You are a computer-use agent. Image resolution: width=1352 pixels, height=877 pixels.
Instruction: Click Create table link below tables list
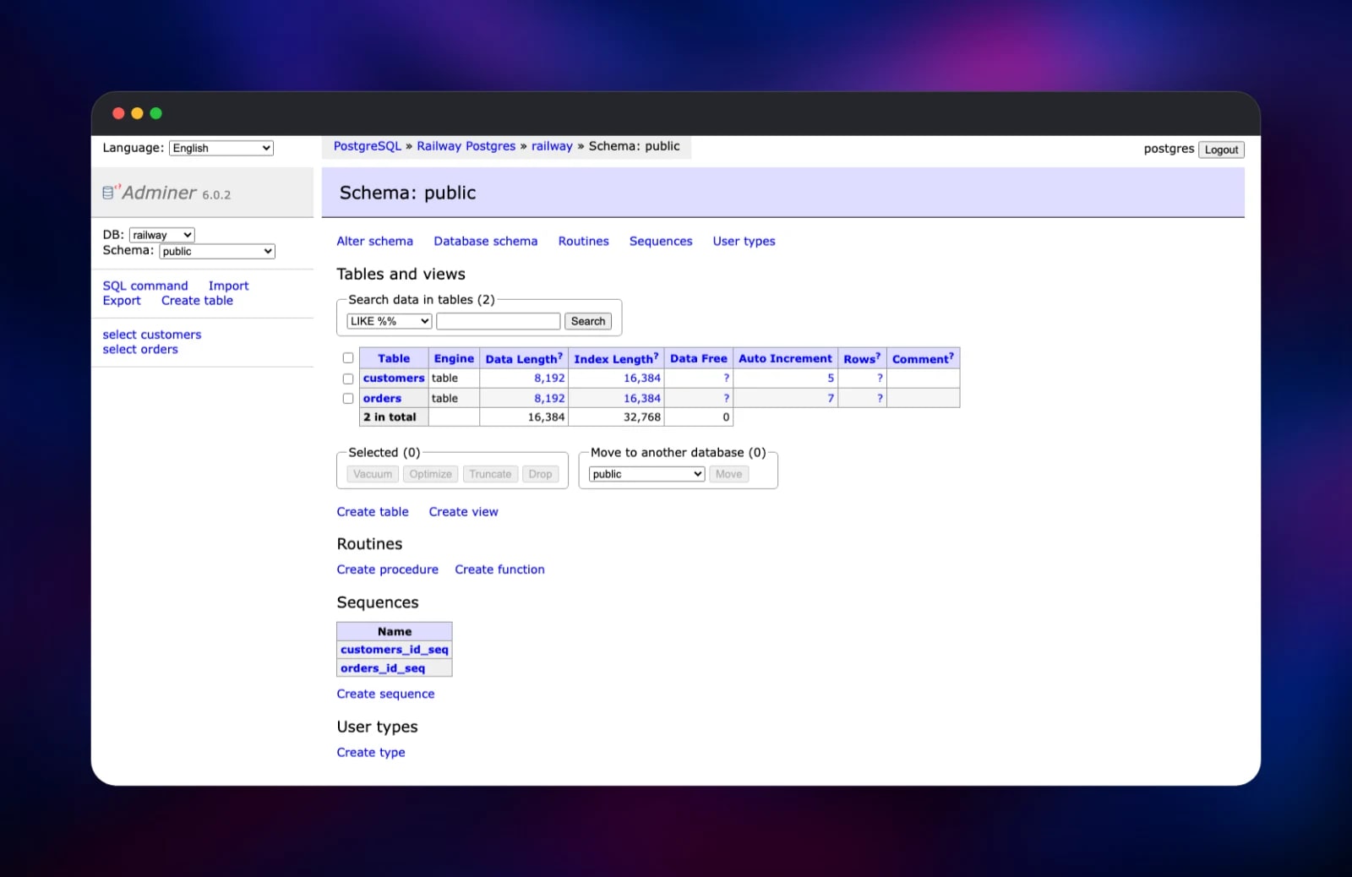coord(373,512)
